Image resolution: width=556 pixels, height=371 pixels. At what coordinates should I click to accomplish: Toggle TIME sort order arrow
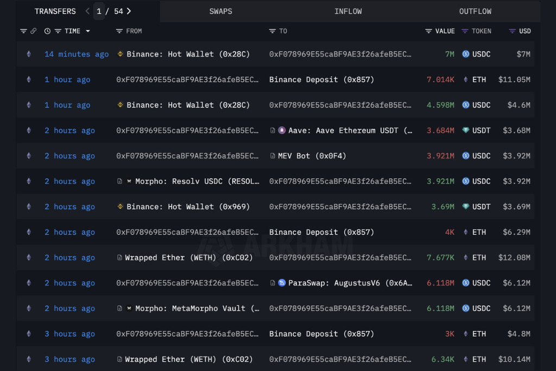(88, 31)
